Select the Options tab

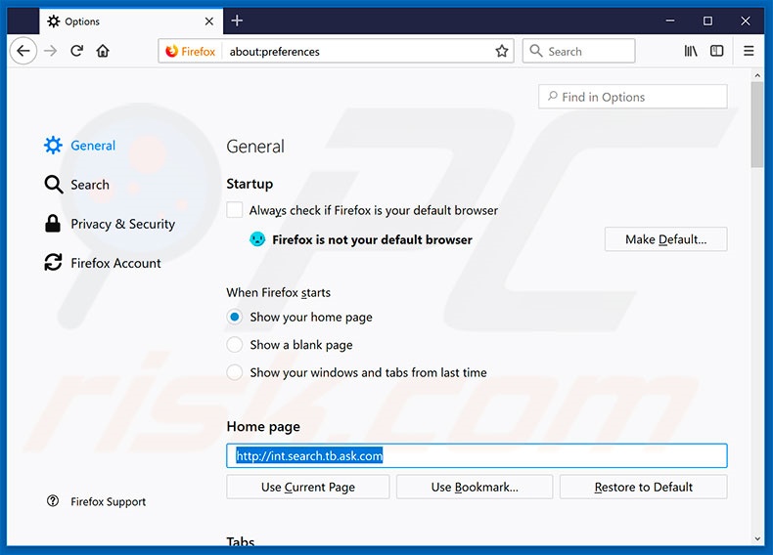pos(131,21)
